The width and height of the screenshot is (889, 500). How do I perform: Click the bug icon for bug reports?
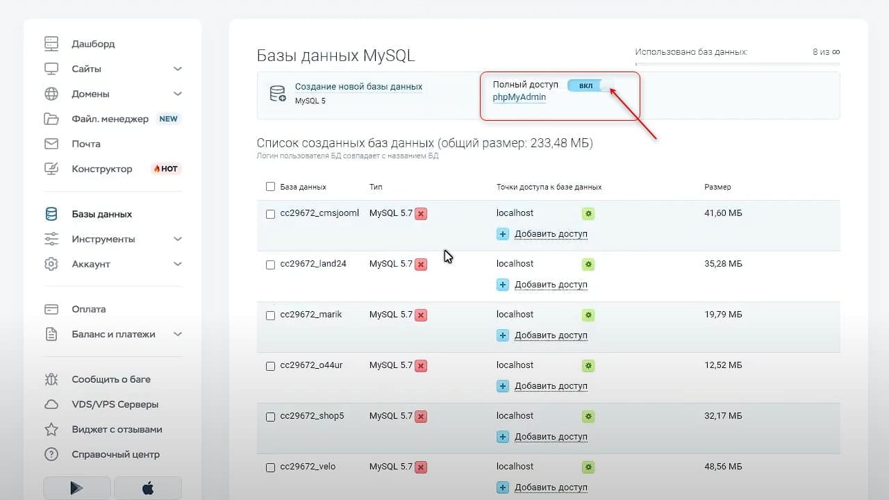click(x=51, y=379)
